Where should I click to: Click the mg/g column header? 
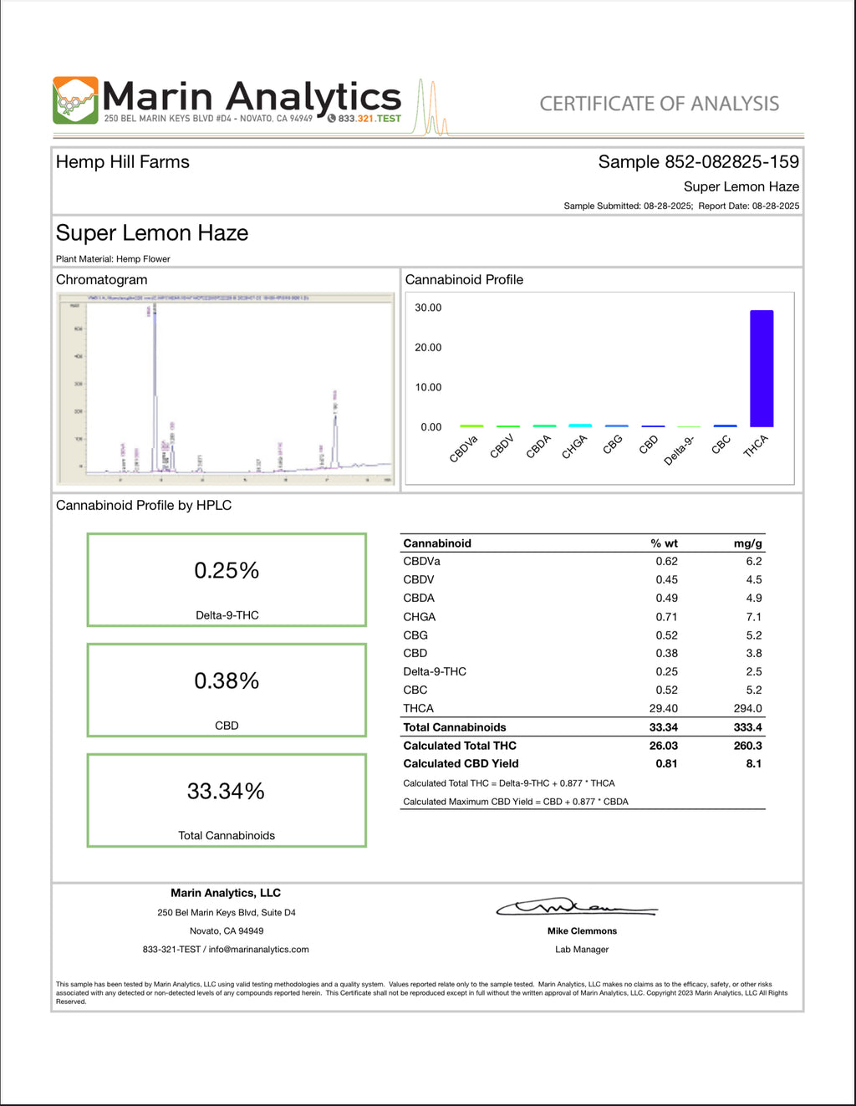point(747,543)
